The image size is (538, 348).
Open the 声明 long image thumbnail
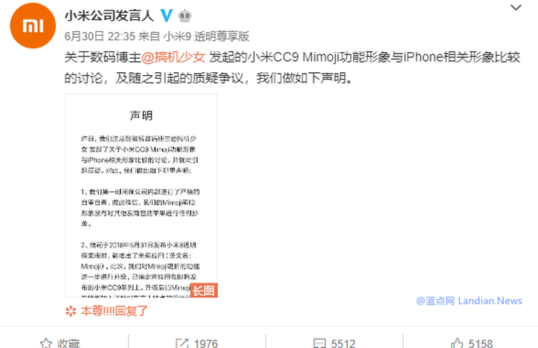(x=141, y=196)
